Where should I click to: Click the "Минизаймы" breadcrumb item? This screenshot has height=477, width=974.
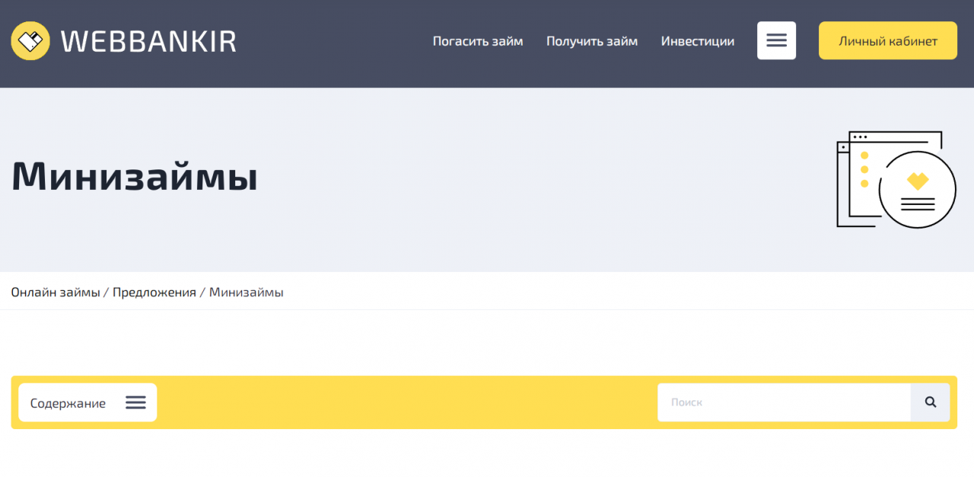[x=247, y=292]
